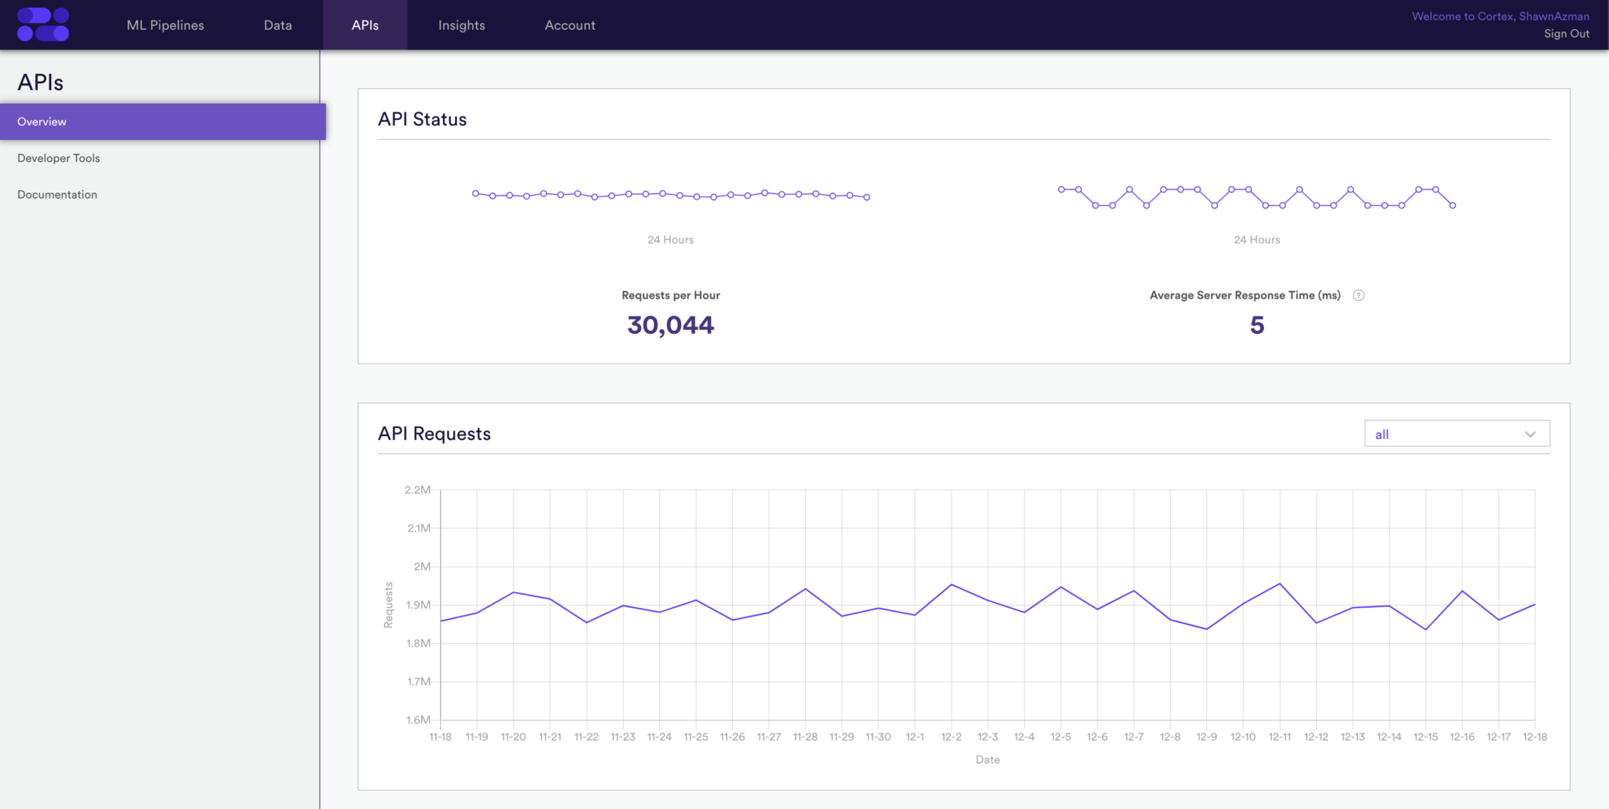Viewport: 1609px width, 809px height.
Task: Open the Data section in top navigation
Action: [277, 24]
